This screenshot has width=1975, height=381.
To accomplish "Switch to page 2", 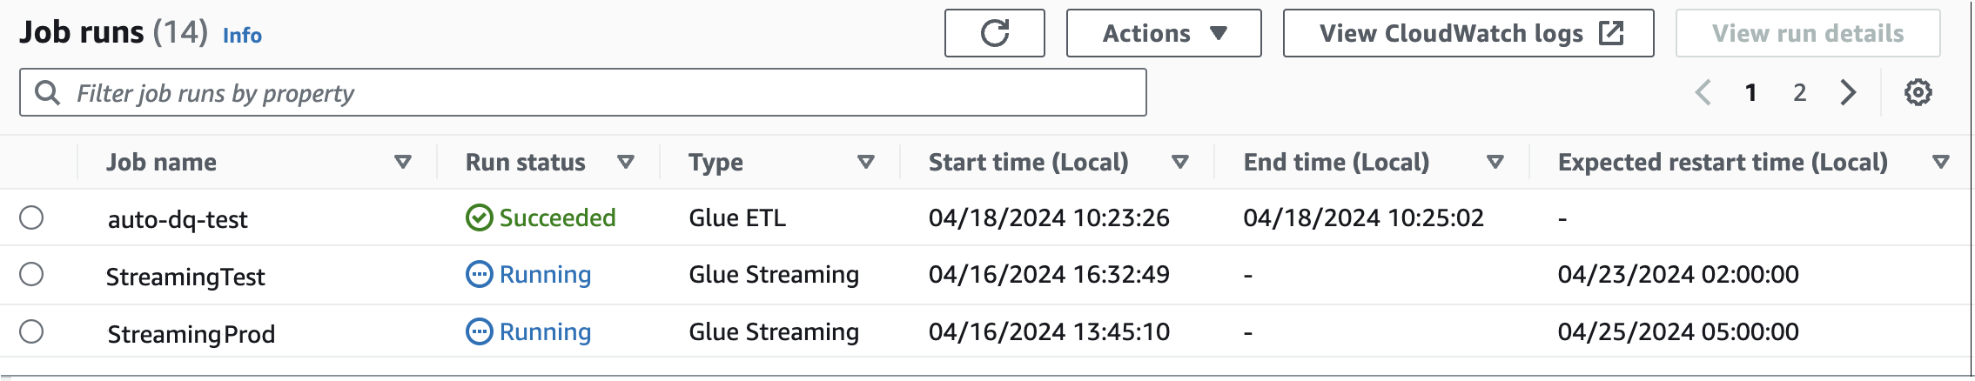I will click(1799, 92).
